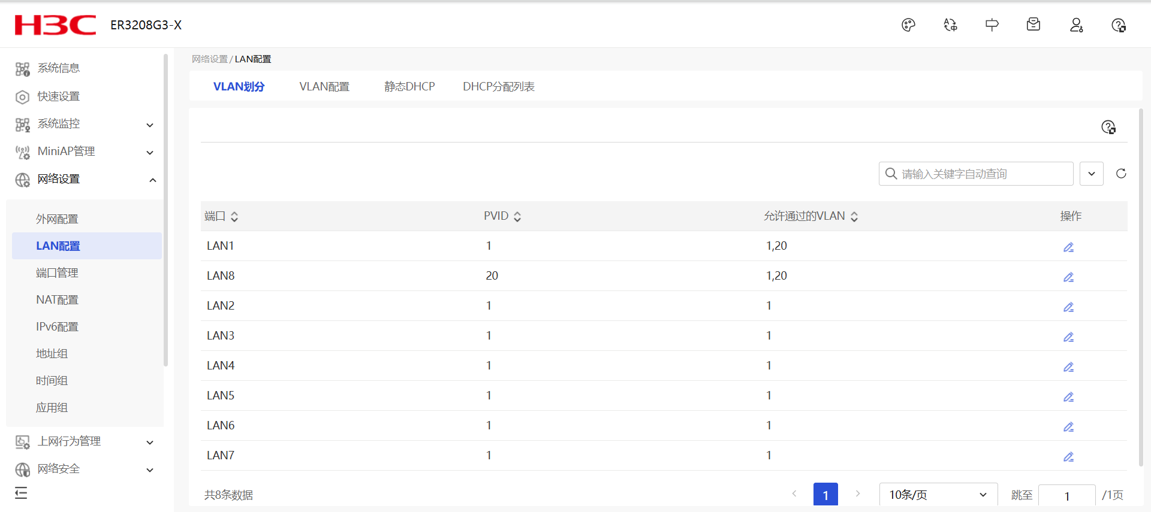Screen dimensions: 1151x512
Task: Click page 1 pagination button
Action: 825,495
